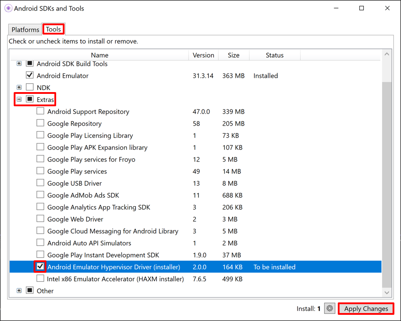Image resolution: width=401 pixels, height=321 pixels.
Task: Expand the Other category
Action: (x=19, y=290)
